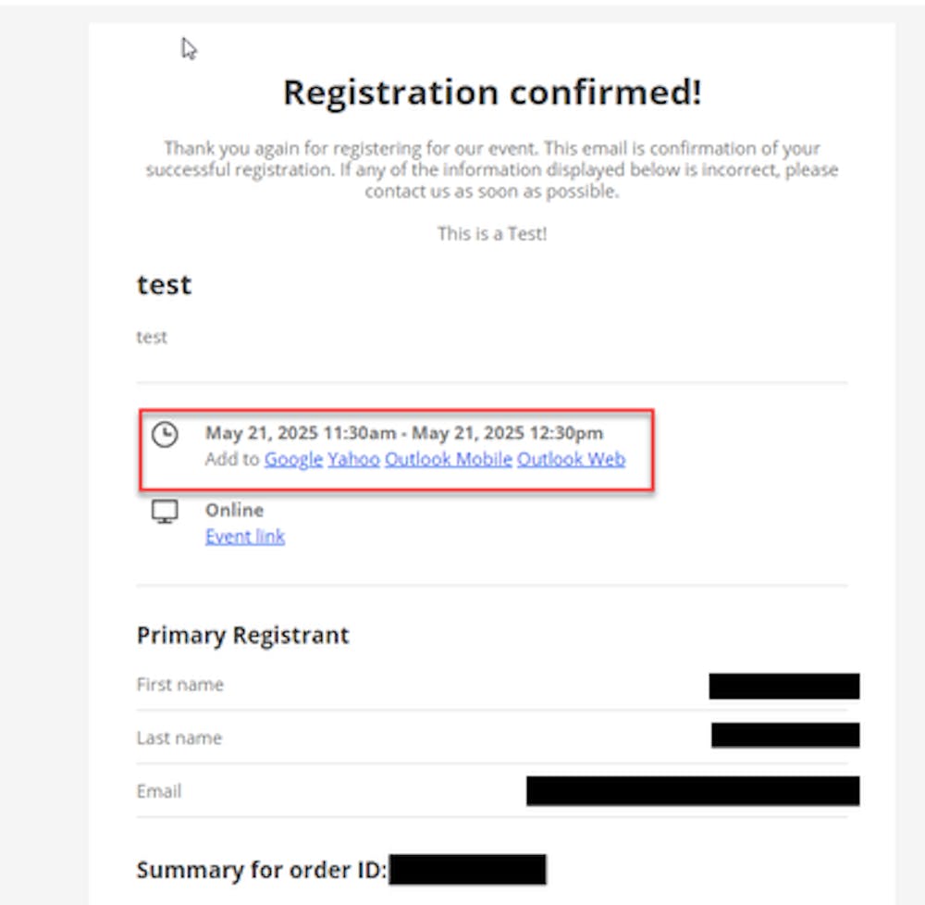Click the redacted last name value
925x905 pixels.
[x=785, y=736]
